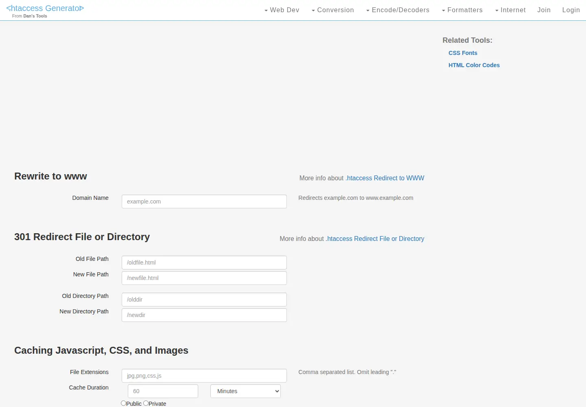Screen dimensions: 586x407
Task: Focus the New File Path field
Action: pyautogui.click(x=204, y=278)
